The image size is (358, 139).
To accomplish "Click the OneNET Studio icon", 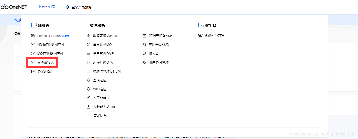I will coord(33,36).
